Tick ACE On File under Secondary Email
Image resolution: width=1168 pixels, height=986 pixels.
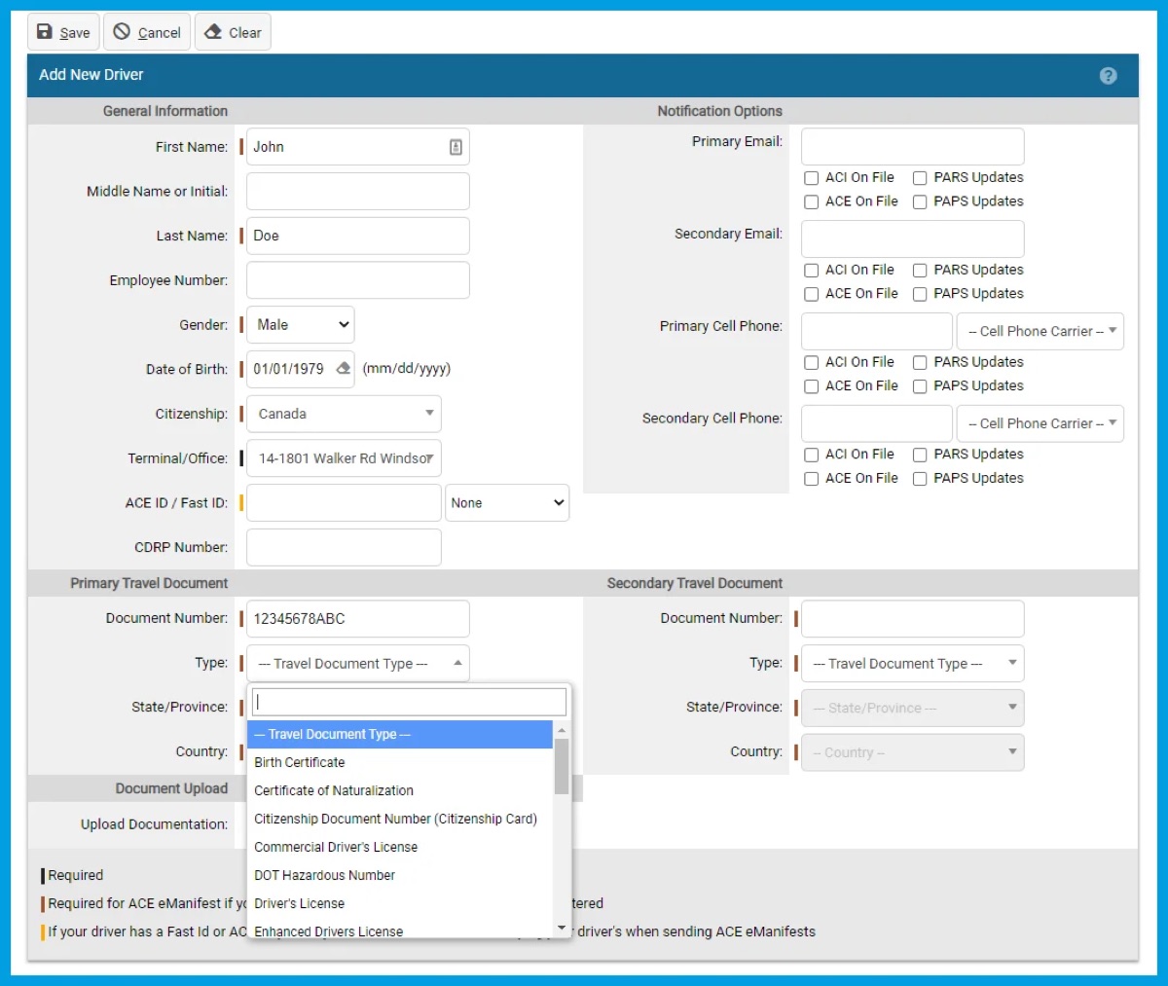click(811, 294)
